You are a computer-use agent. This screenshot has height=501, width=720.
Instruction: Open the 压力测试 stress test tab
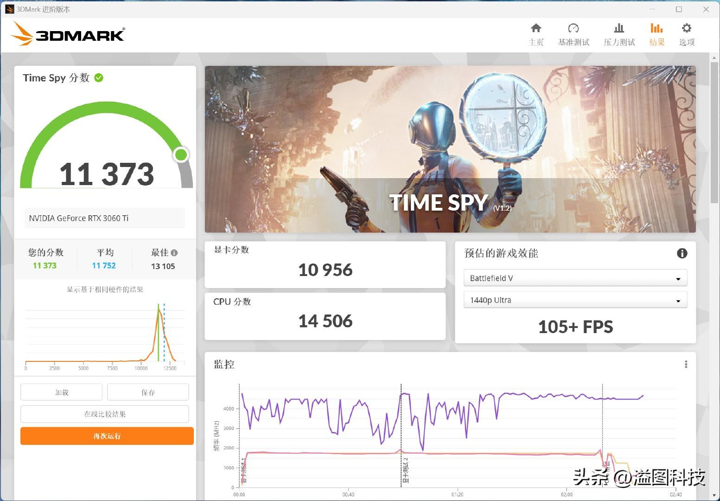click(x=619, y=35)
